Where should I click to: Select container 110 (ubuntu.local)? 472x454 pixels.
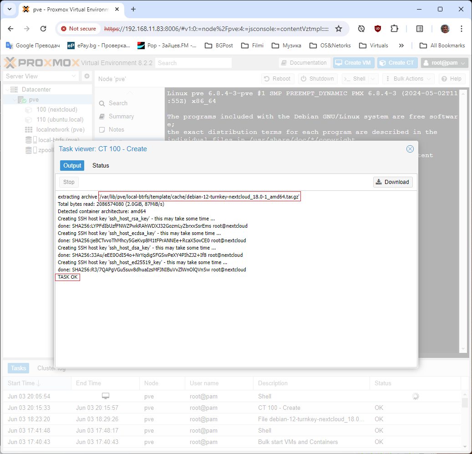60,119
